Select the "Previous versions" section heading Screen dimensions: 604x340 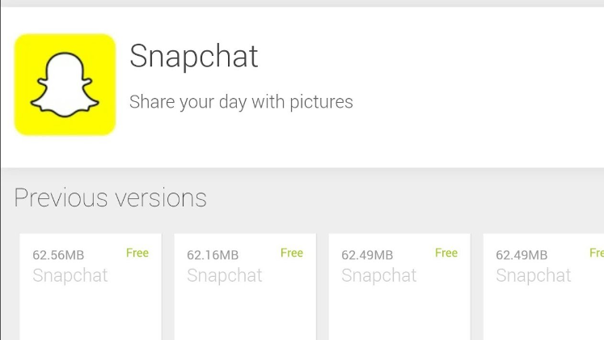pos(110,198)
